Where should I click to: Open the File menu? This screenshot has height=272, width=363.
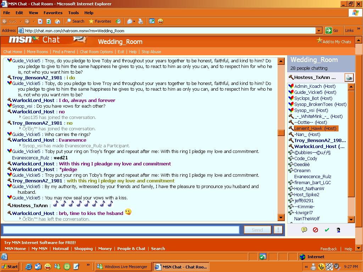point(6,13)
